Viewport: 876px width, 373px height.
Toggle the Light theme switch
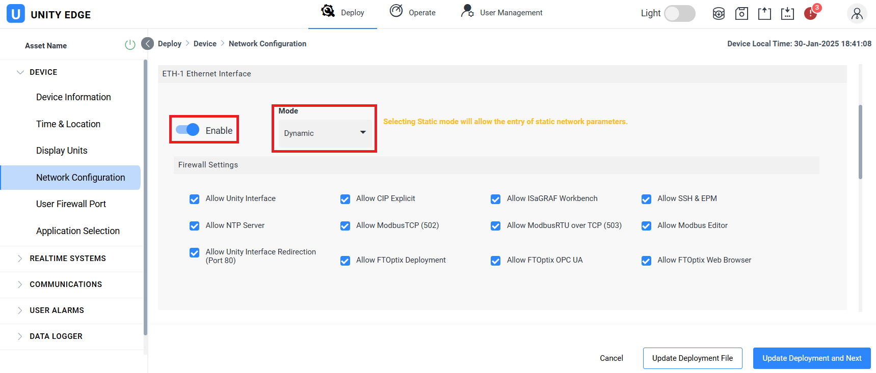point(680,14)
